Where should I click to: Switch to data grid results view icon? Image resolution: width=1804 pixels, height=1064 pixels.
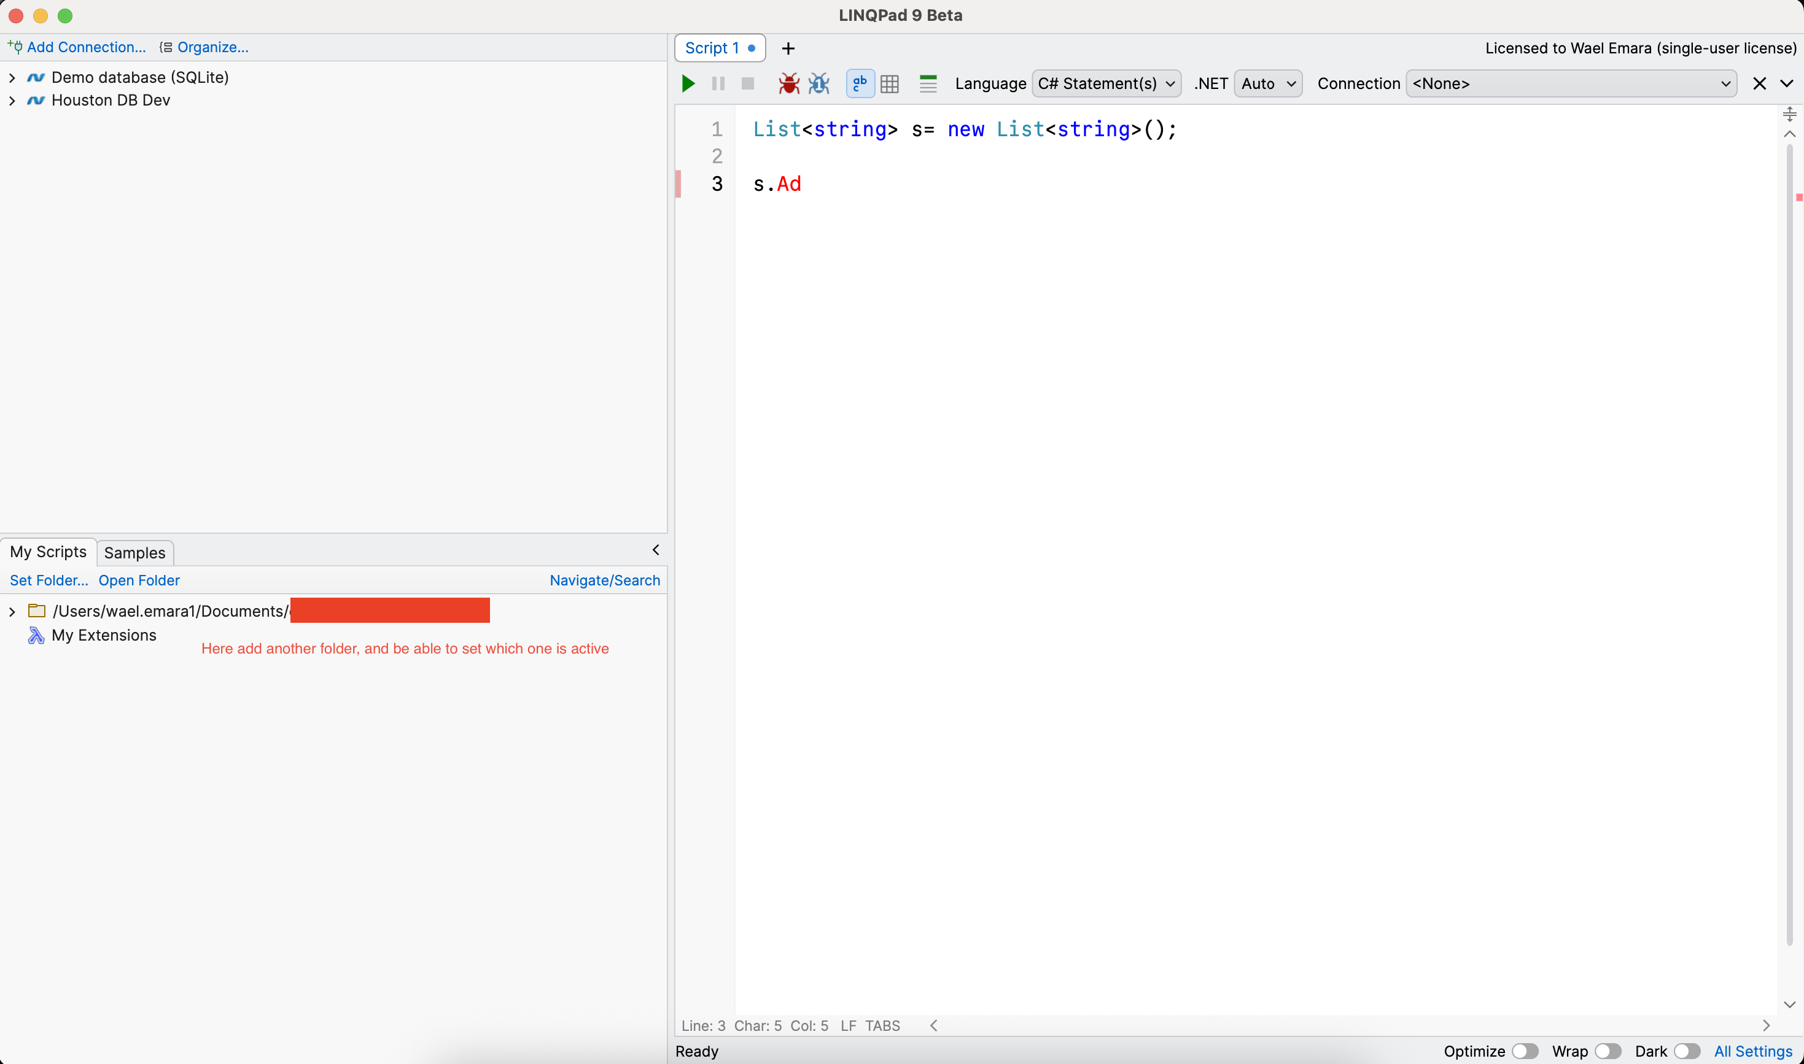click(x=890, y=84)
